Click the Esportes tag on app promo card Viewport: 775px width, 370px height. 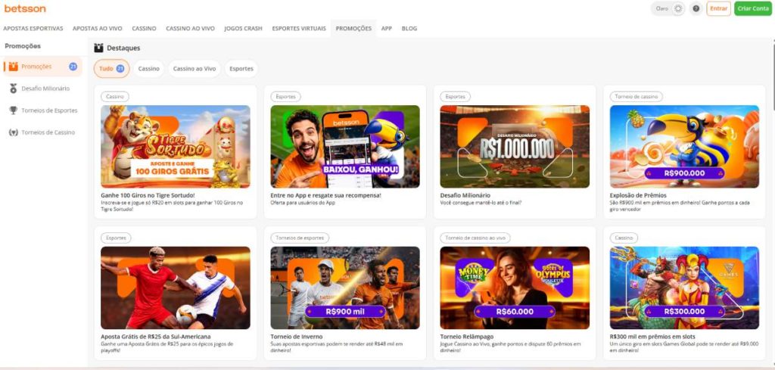point(285,97)
